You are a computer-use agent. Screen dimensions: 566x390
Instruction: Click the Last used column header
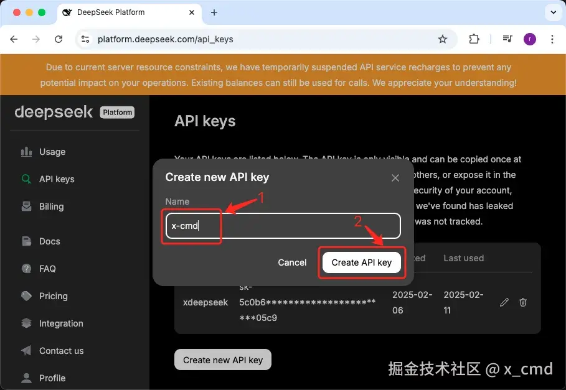click(x=463, y=258)
